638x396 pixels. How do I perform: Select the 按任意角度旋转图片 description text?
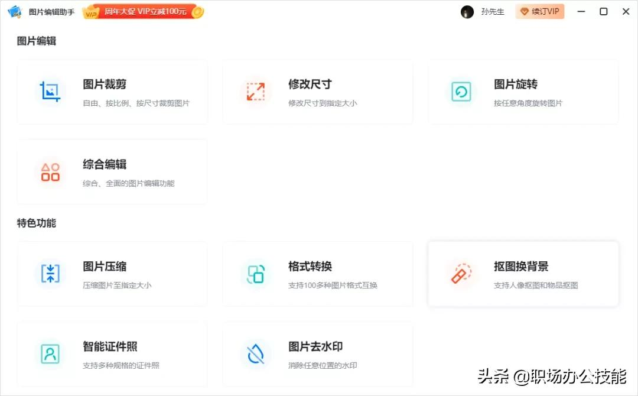tap(528, 103)
